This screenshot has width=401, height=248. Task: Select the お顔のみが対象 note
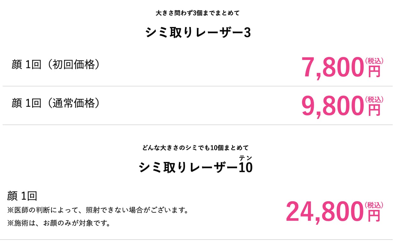59,223
